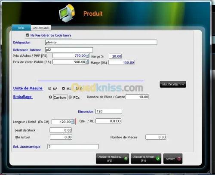Image resolution: width=215 pixels, height=175 pixels.
Task: Click the calculator icon beside Prix de Vente Public
Action: pos(87,62)
